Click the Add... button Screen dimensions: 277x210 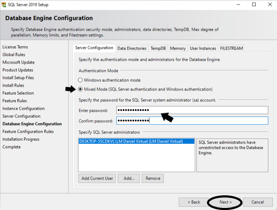(129, 178)
